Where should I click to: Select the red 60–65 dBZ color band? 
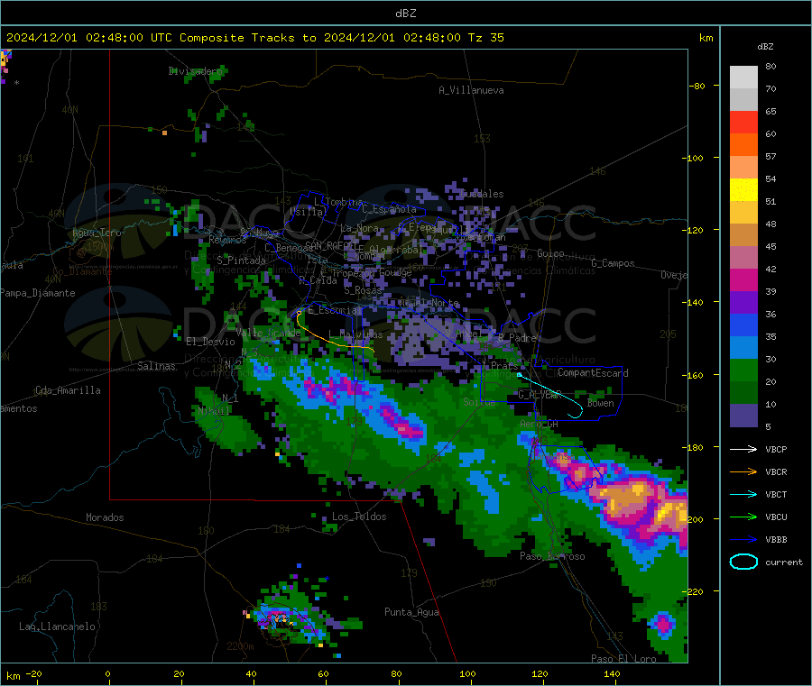743,122
